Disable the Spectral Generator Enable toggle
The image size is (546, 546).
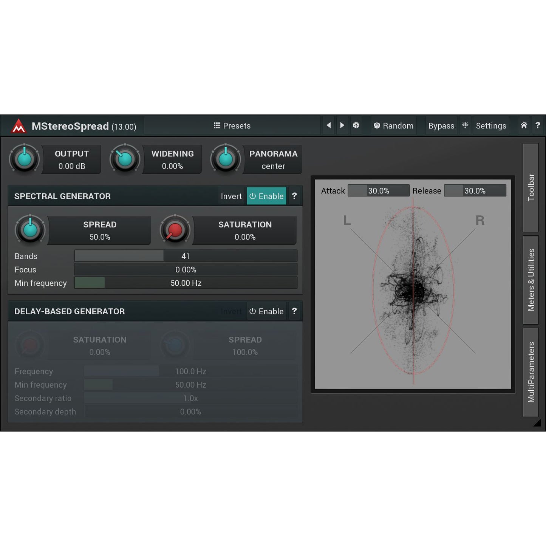click(266, 196)
